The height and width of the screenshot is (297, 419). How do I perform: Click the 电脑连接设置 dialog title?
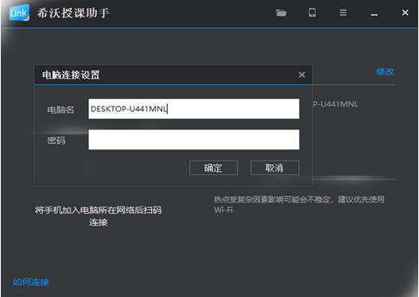[71, 75]
